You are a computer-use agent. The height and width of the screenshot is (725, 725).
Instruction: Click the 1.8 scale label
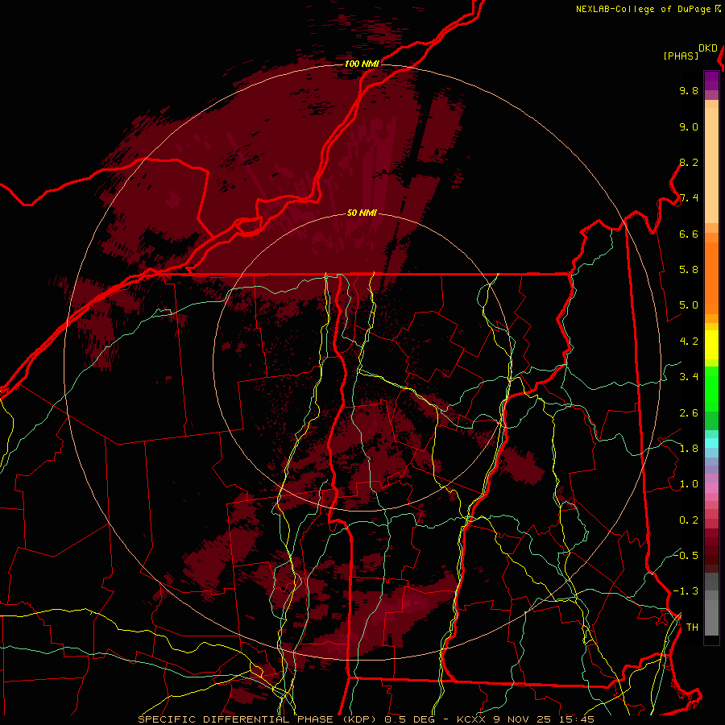[x=689, y=449]
